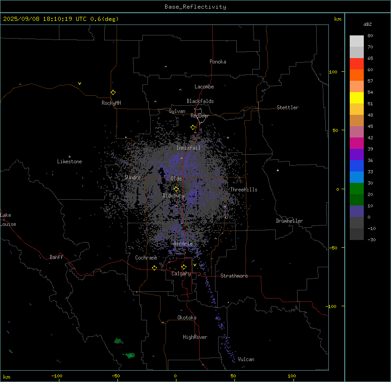Click the Ponoka city label
Viewport: 391px width, 382px height.
218,62
